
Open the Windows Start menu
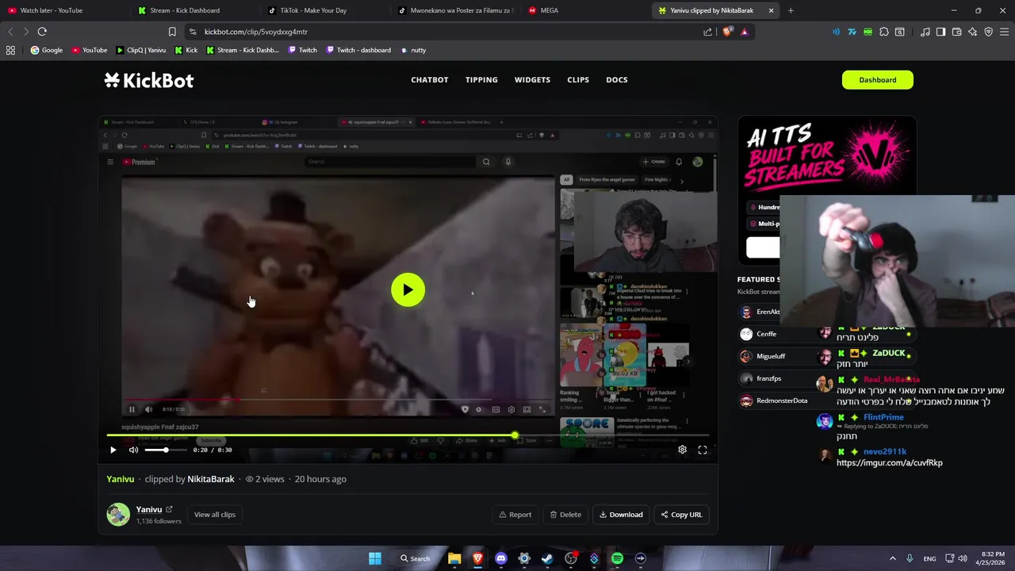point(375,558)
